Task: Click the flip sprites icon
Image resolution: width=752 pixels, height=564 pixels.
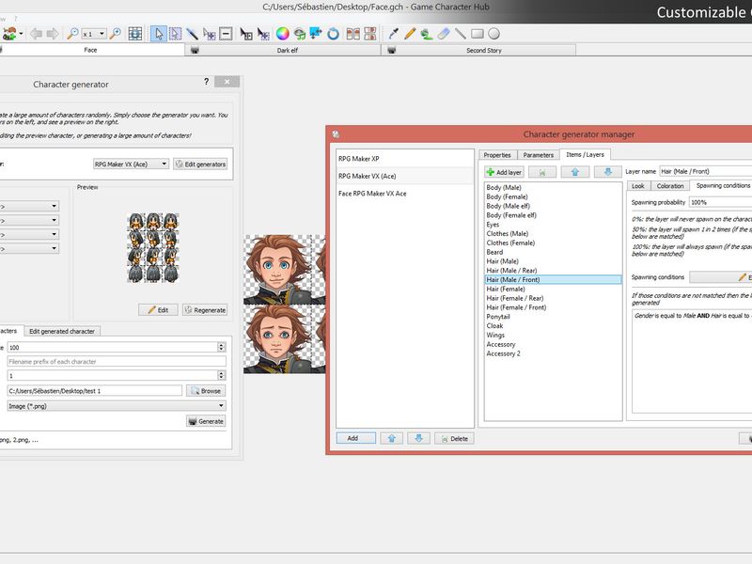Action: [353, 34]
